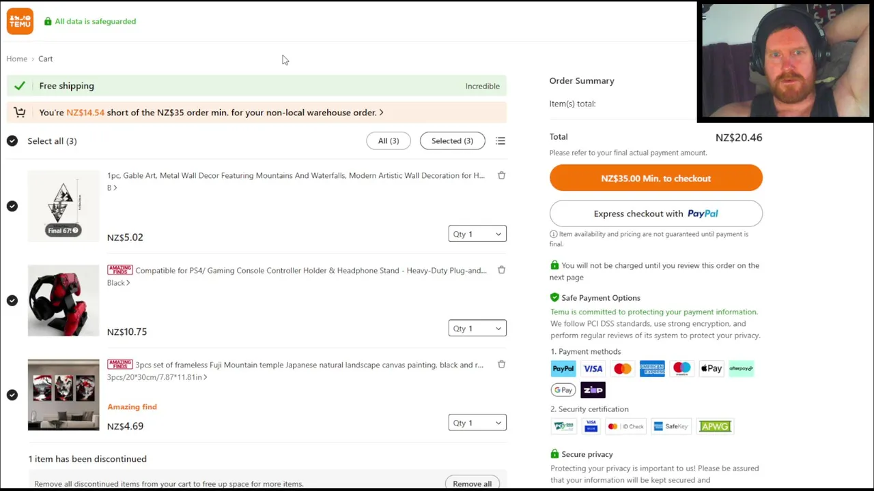Delete the Gable Art wall decor item
Viewport: 874px width, 491px height.
501,175
